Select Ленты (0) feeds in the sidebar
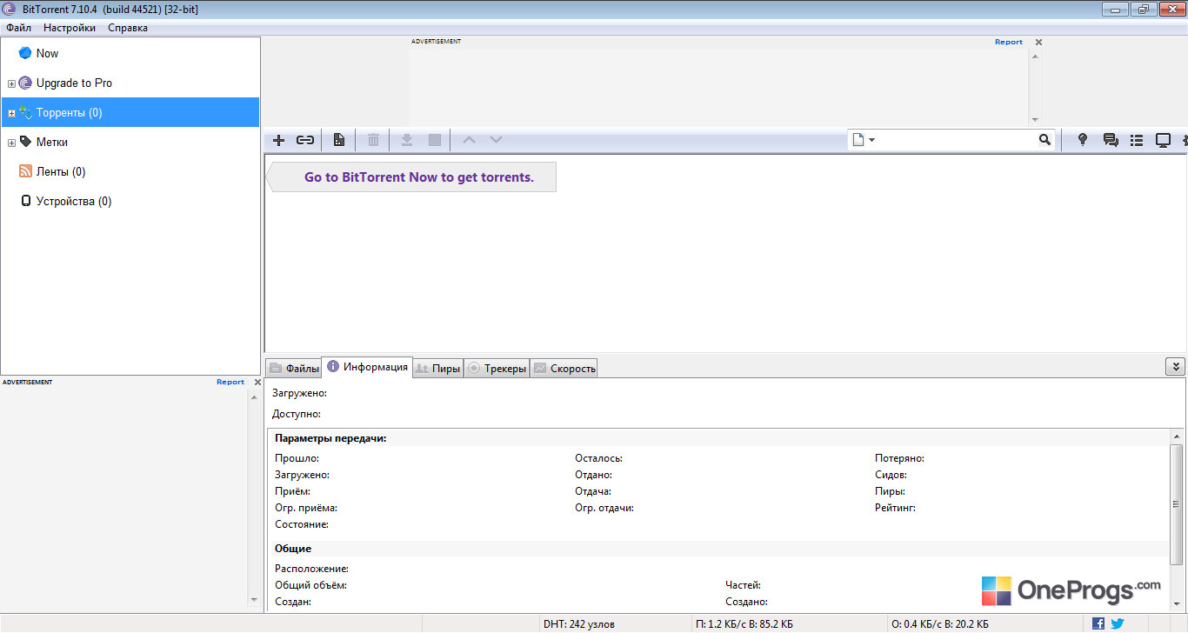Image resolution: width=1188 pixels, height=633 pixels. click(130, 171)
